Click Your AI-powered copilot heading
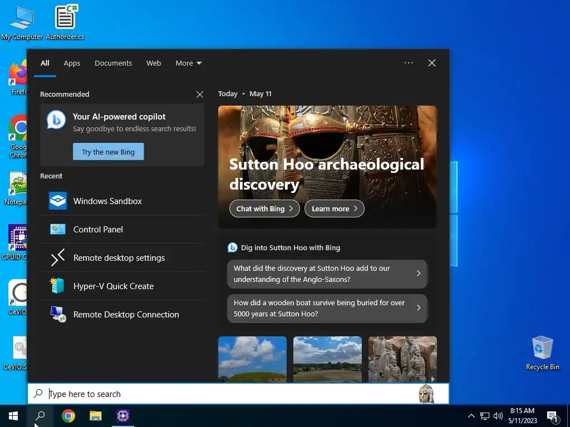Image resolution: width=570 pixels, height=427 pixels. [x=119, y=117]
